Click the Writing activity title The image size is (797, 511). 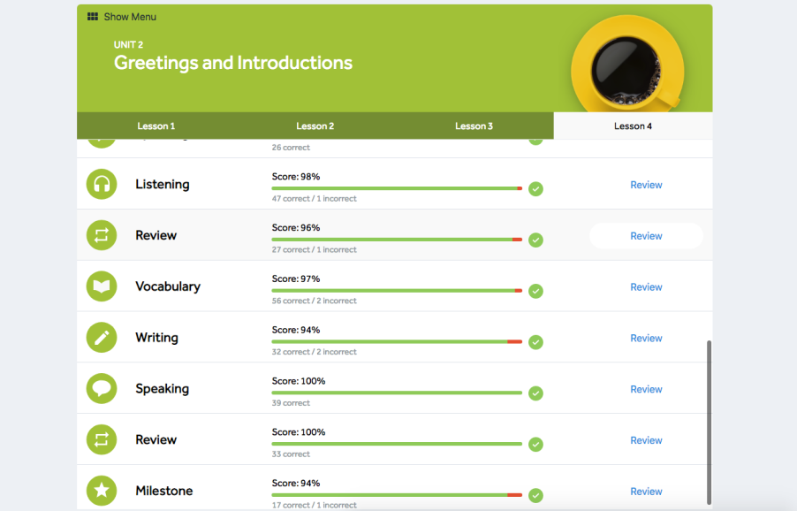click(156, 338)
